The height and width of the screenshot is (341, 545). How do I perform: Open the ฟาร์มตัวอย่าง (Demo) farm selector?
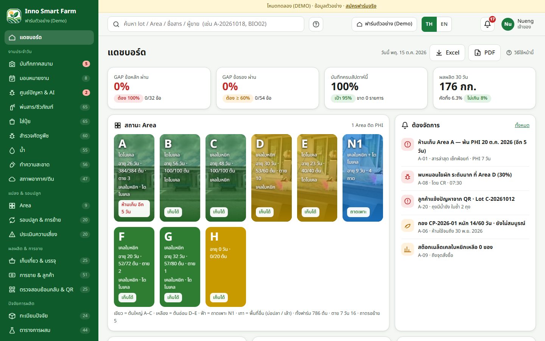click(384, 24)
